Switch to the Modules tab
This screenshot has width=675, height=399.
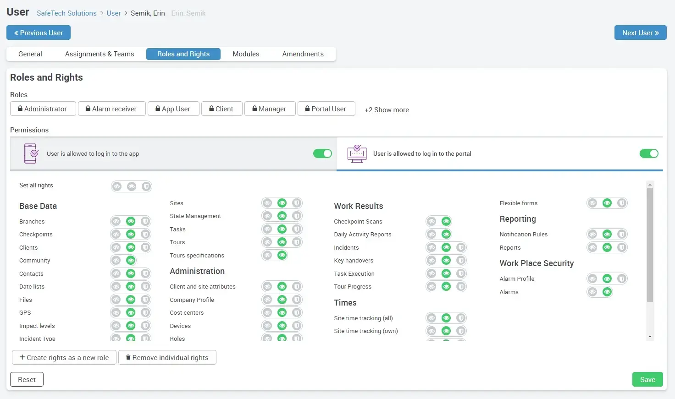pos(246,54)
